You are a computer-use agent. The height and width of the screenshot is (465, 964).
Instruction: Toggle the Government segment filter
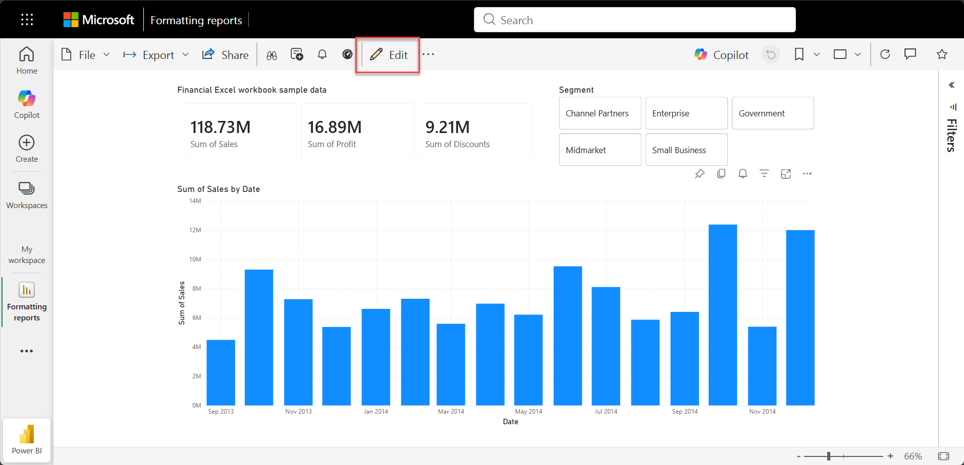click(772, 113)
